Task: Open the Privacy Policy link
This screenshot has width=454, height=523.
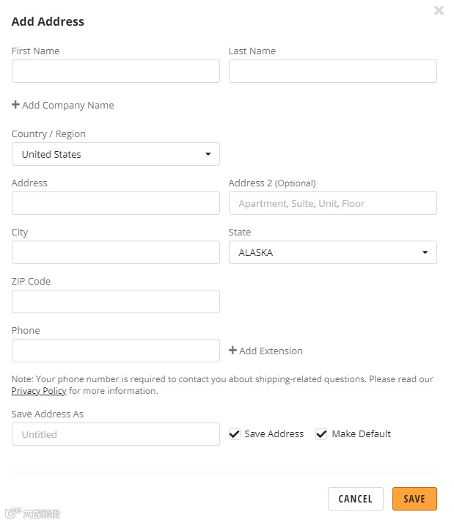Action: point(39,391)
